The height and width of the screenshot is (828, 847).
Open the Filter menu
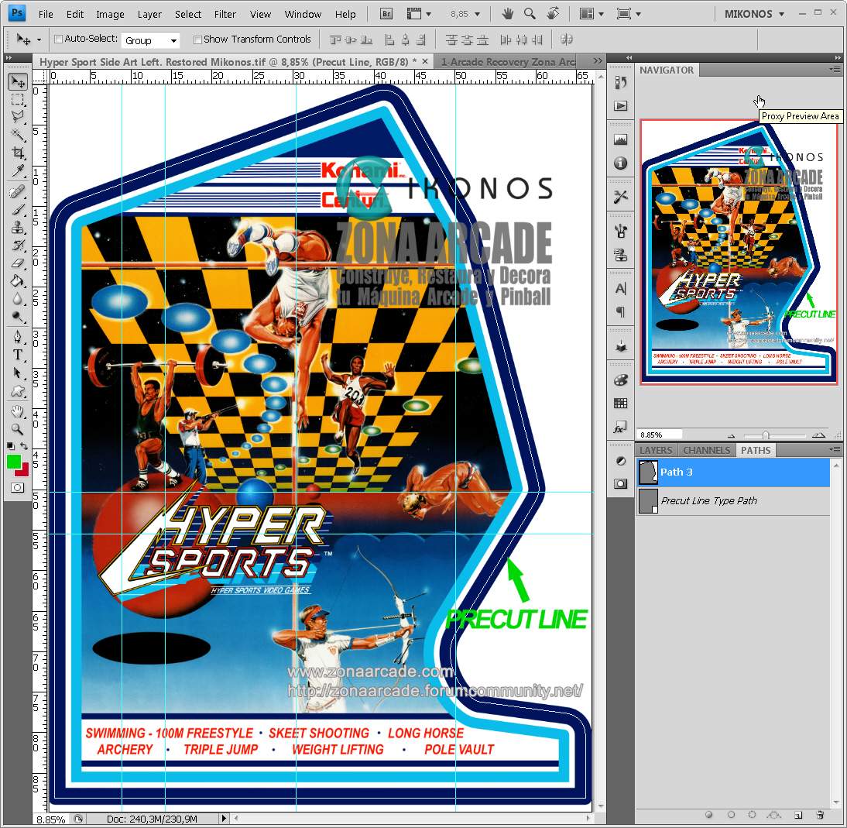(225, 13)
